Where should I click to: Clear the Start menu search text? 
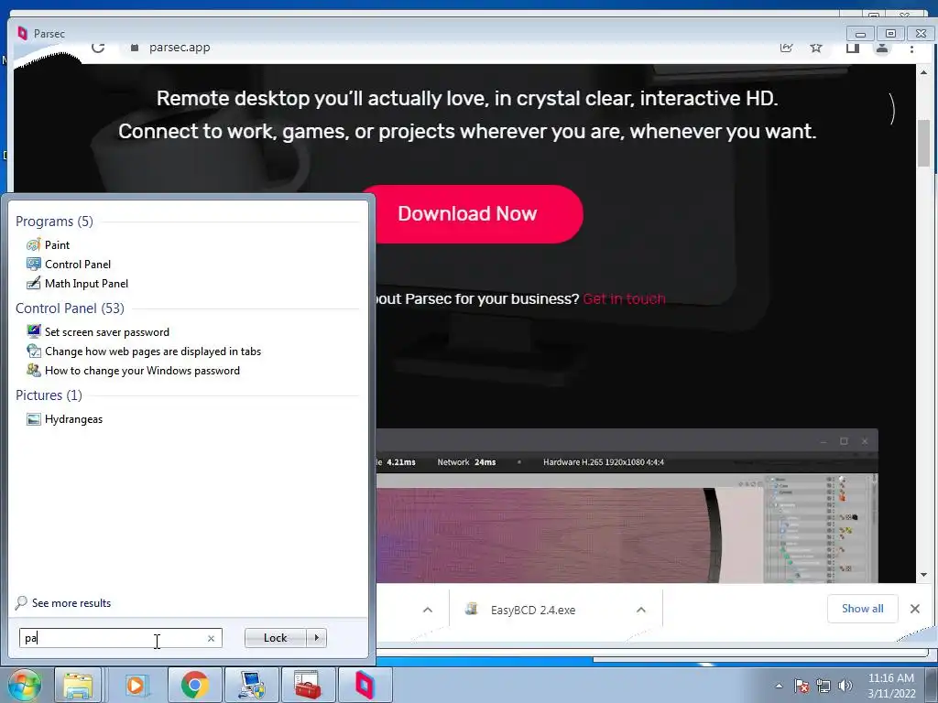coord(212,638)
